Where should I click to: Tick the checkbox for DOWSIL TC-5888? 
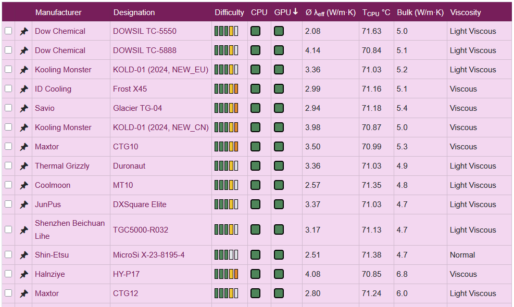[x=8, y=50]
